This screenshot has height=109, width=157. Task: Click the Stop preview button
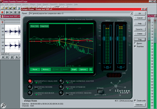(x=140, y=39)
